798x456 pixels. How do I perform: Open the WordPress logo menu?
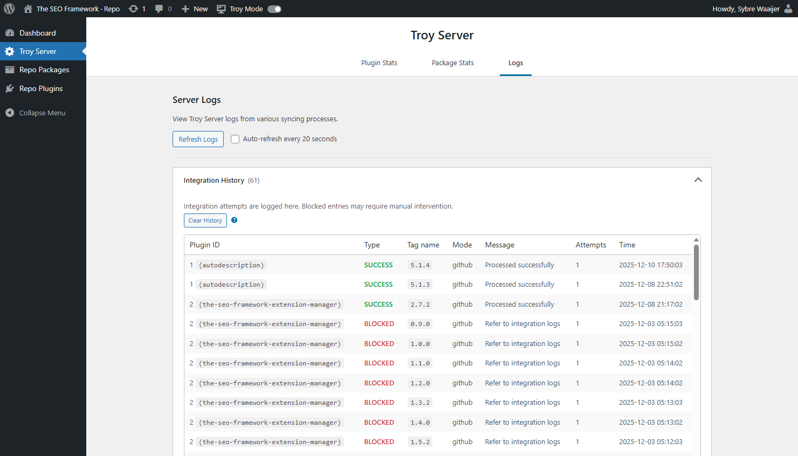[9, 8]
